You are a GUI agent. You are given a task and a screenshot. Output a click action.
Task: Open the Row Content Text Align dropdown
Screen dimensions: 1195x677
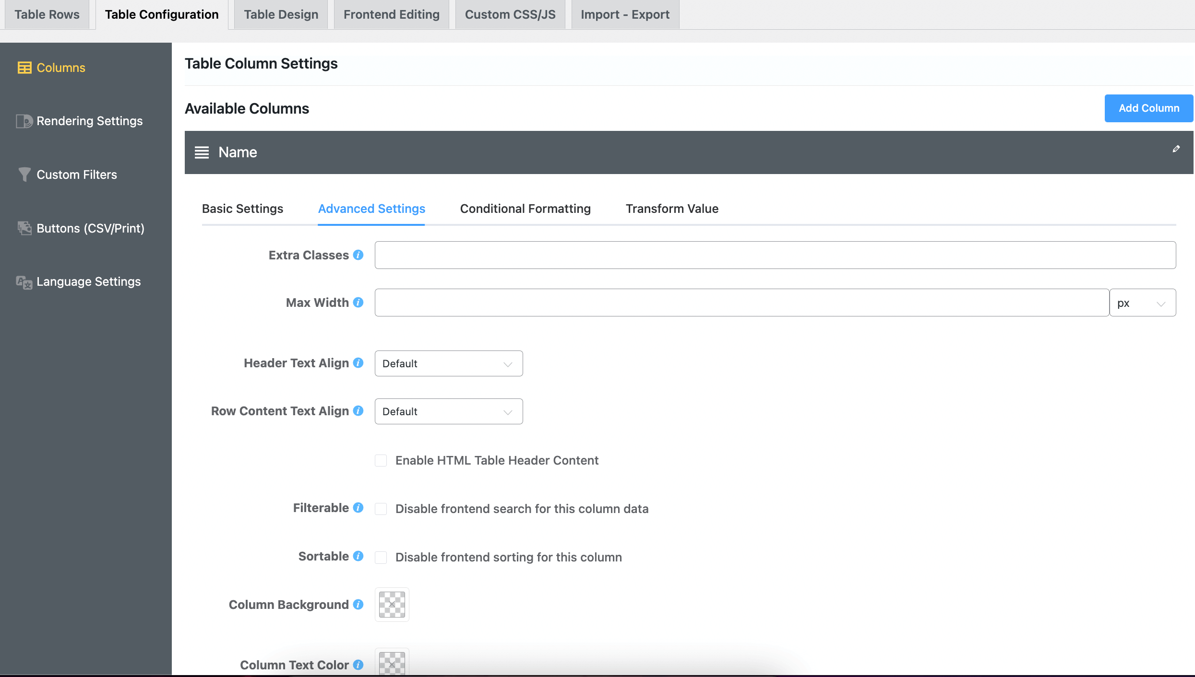pos(449,411)
